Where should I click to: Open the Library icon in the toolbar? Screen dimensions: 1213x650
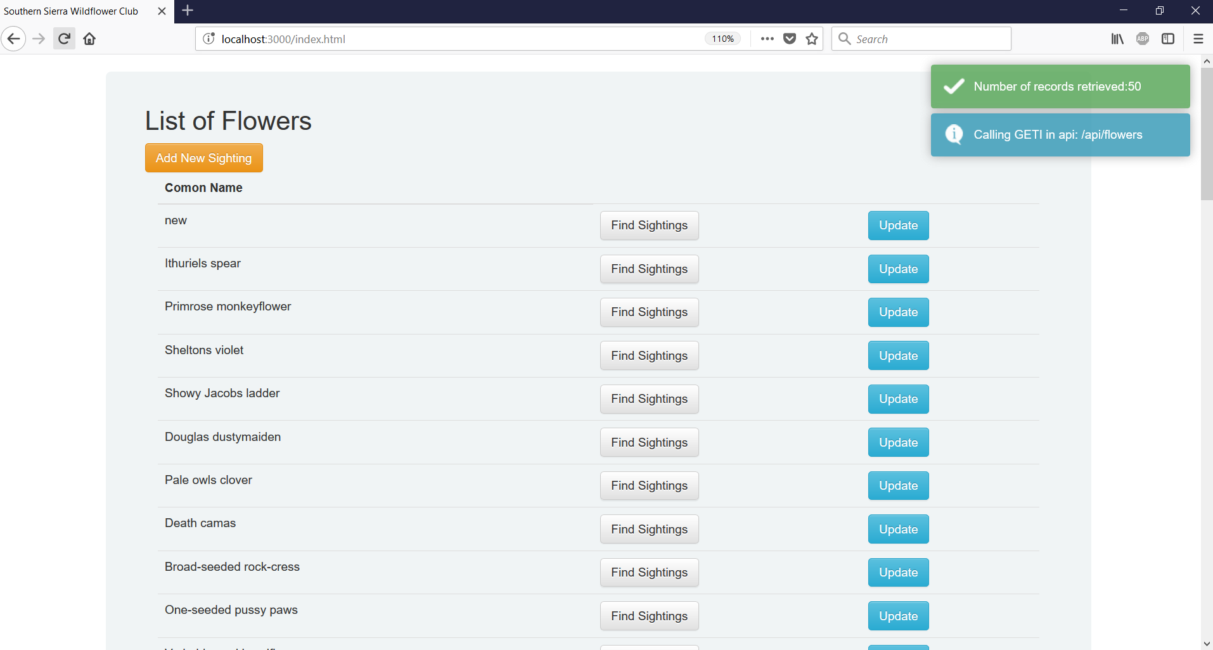click(x=1117, y=39)
